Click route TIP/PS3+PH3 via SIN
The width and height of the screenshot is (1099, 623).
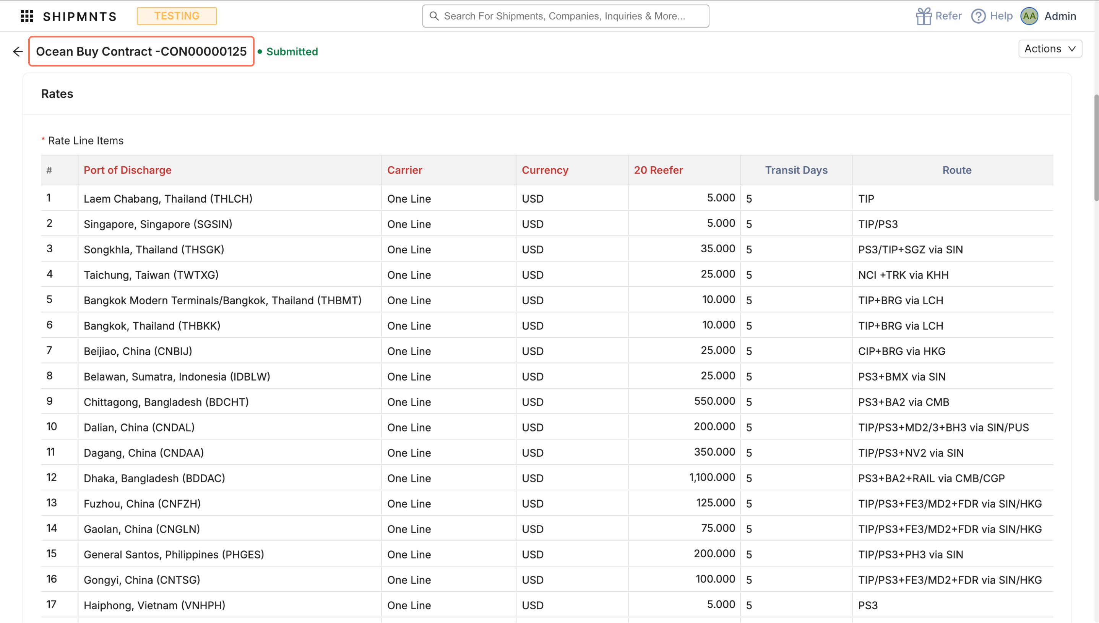coord(910,555)
